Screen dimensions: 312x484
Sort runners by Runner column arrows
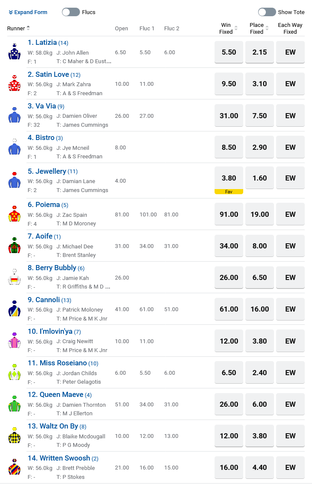(x=28, y=28)
